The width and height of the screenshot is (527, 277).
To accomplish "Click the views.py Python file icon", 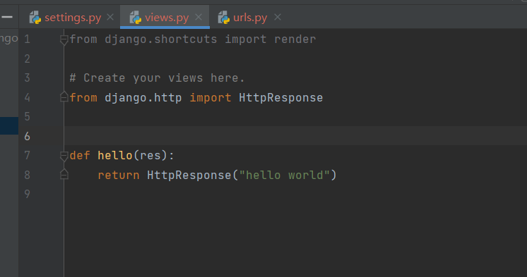I will [136, 18].
